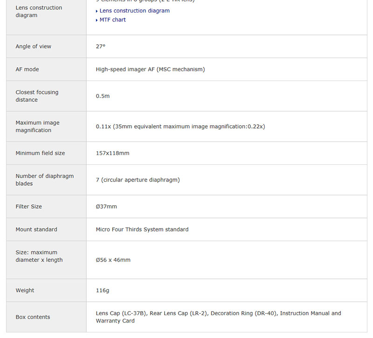Click the 7 circular aperture diaphragm value
The width and height of the screenshot is (373, 338).
pos(138,180)
